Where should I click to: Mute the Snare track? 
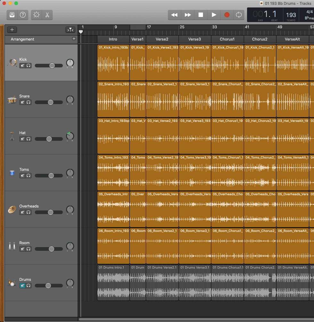(x=22, y=102)
